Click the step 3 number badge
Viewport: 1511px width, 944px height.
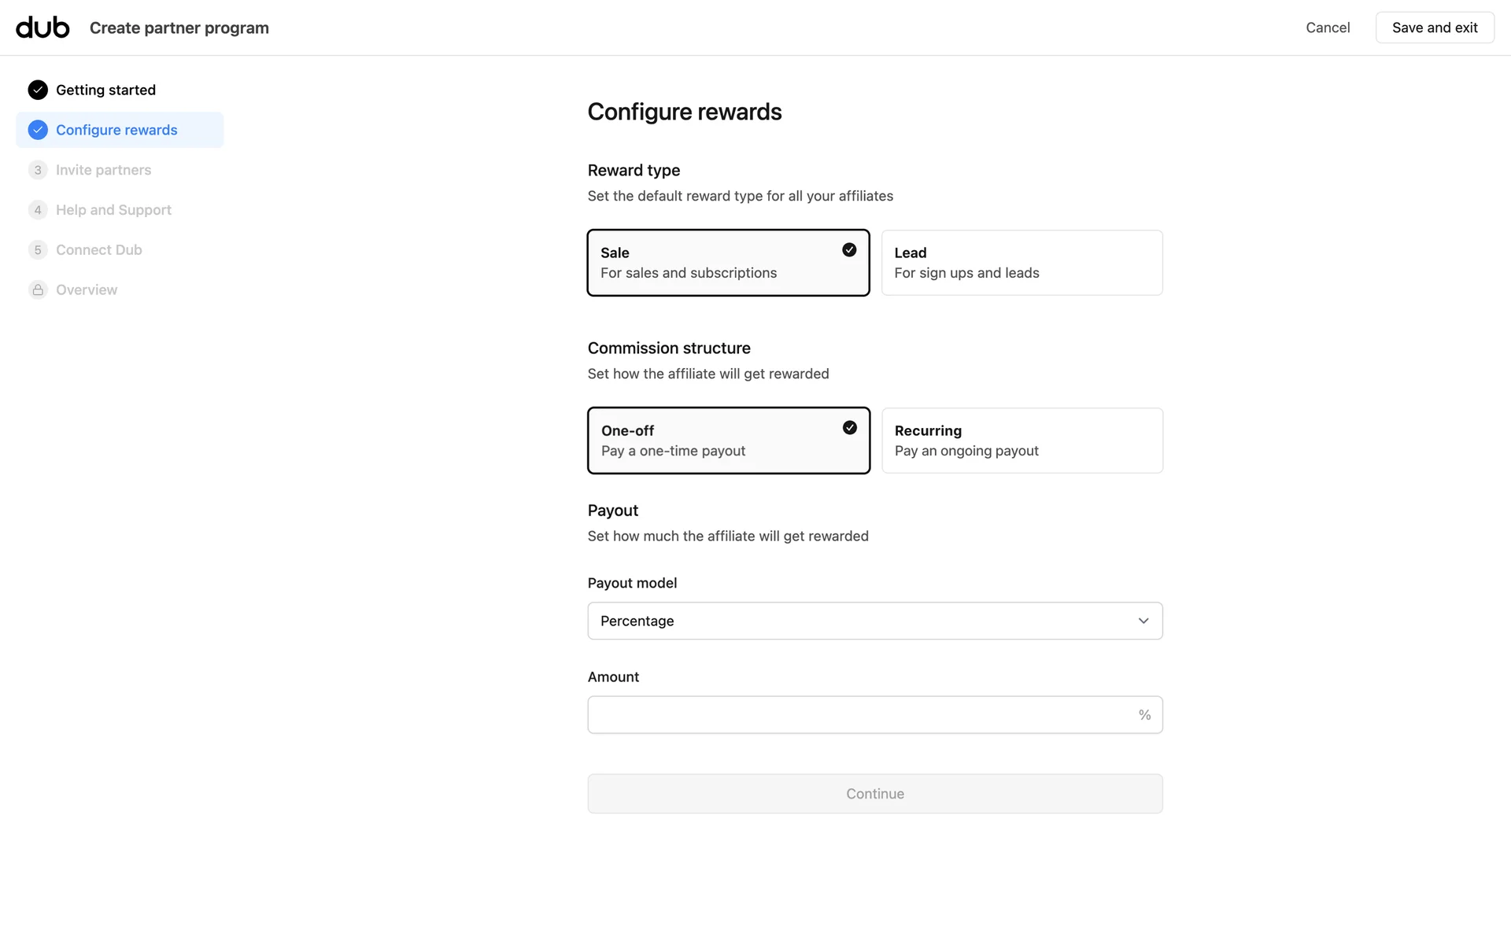[x=38, y=170]
